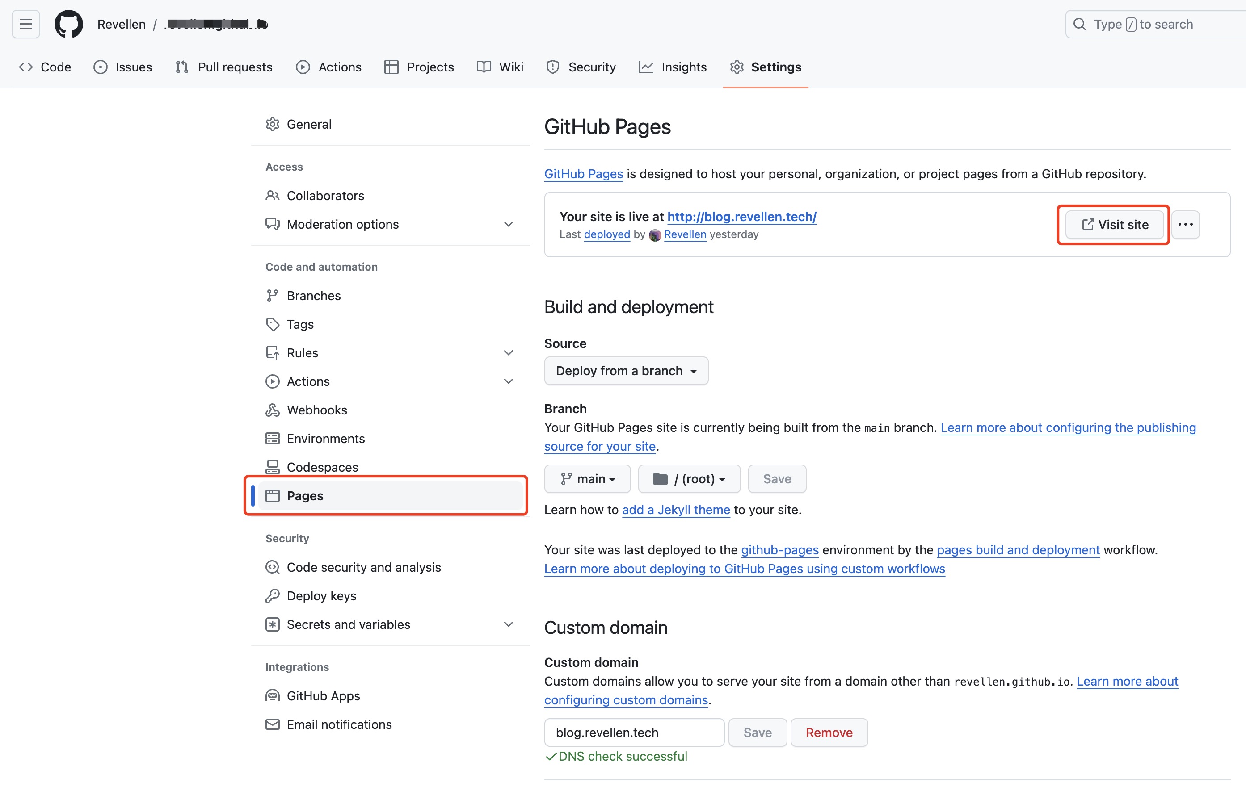Switch to the Pull requests tab
This screenshot has height=787, width=1246.
point(224,67)
